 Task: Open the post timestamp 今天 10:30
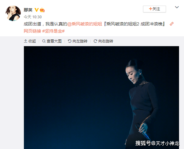(x=33, y=17)
